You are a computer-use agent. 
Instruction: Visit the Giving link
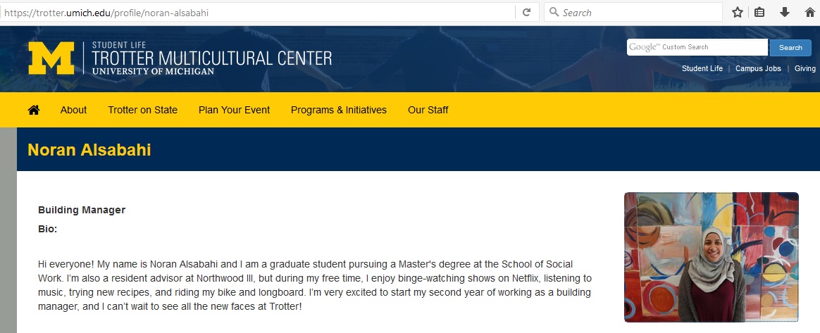point(805,68)
